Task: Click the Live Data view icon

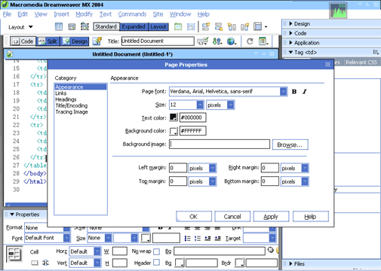Action: click(97, 41)
